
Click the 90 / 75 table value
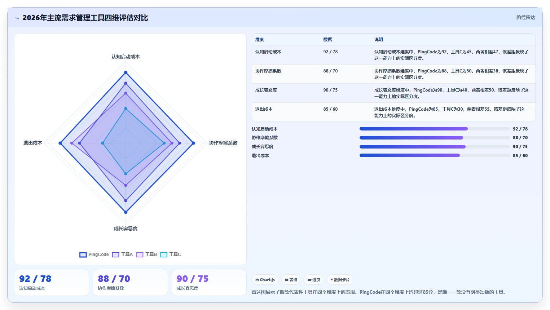point(330,90)
